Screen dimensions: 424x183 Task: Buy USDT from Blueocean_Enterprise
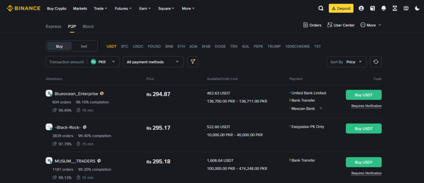(x=364, y=95)
